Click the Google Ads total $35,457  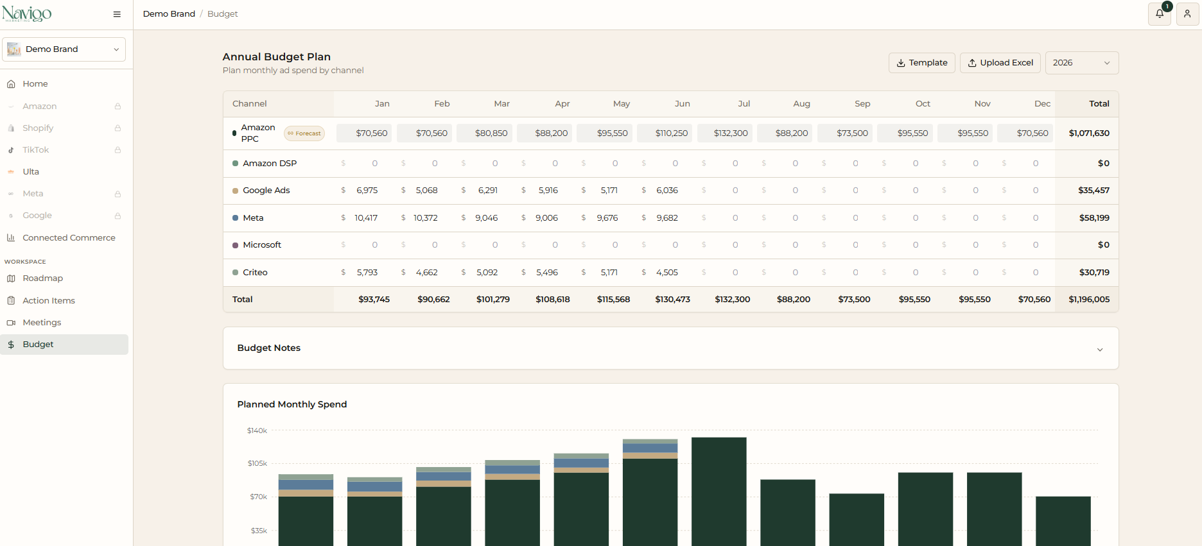1094,191
